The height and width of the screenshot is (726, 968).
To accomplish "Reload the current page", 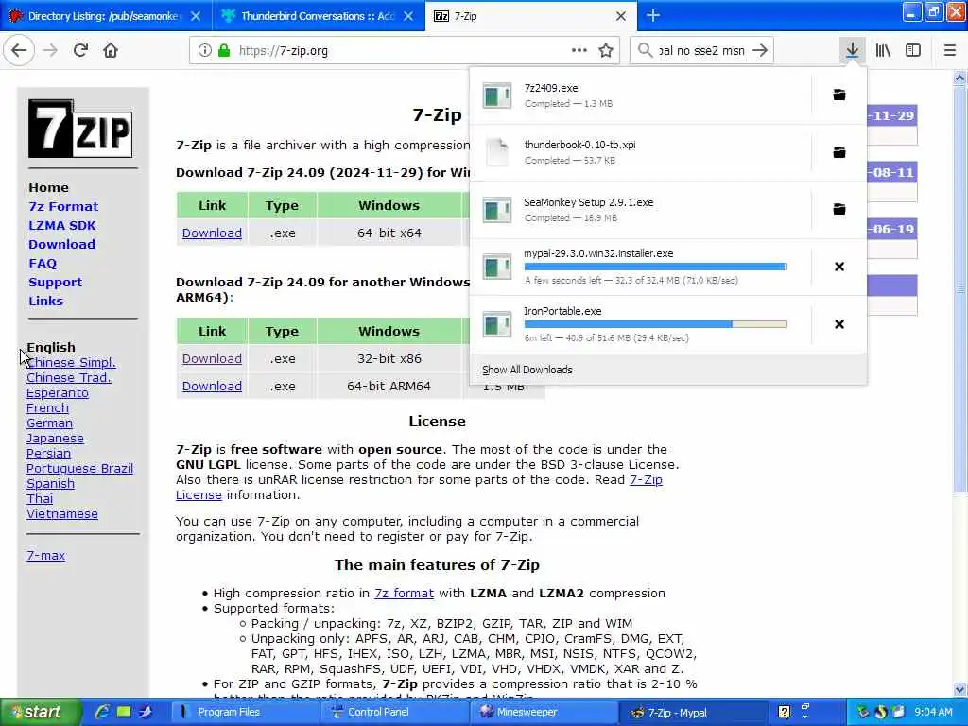I will click(80, 51).
